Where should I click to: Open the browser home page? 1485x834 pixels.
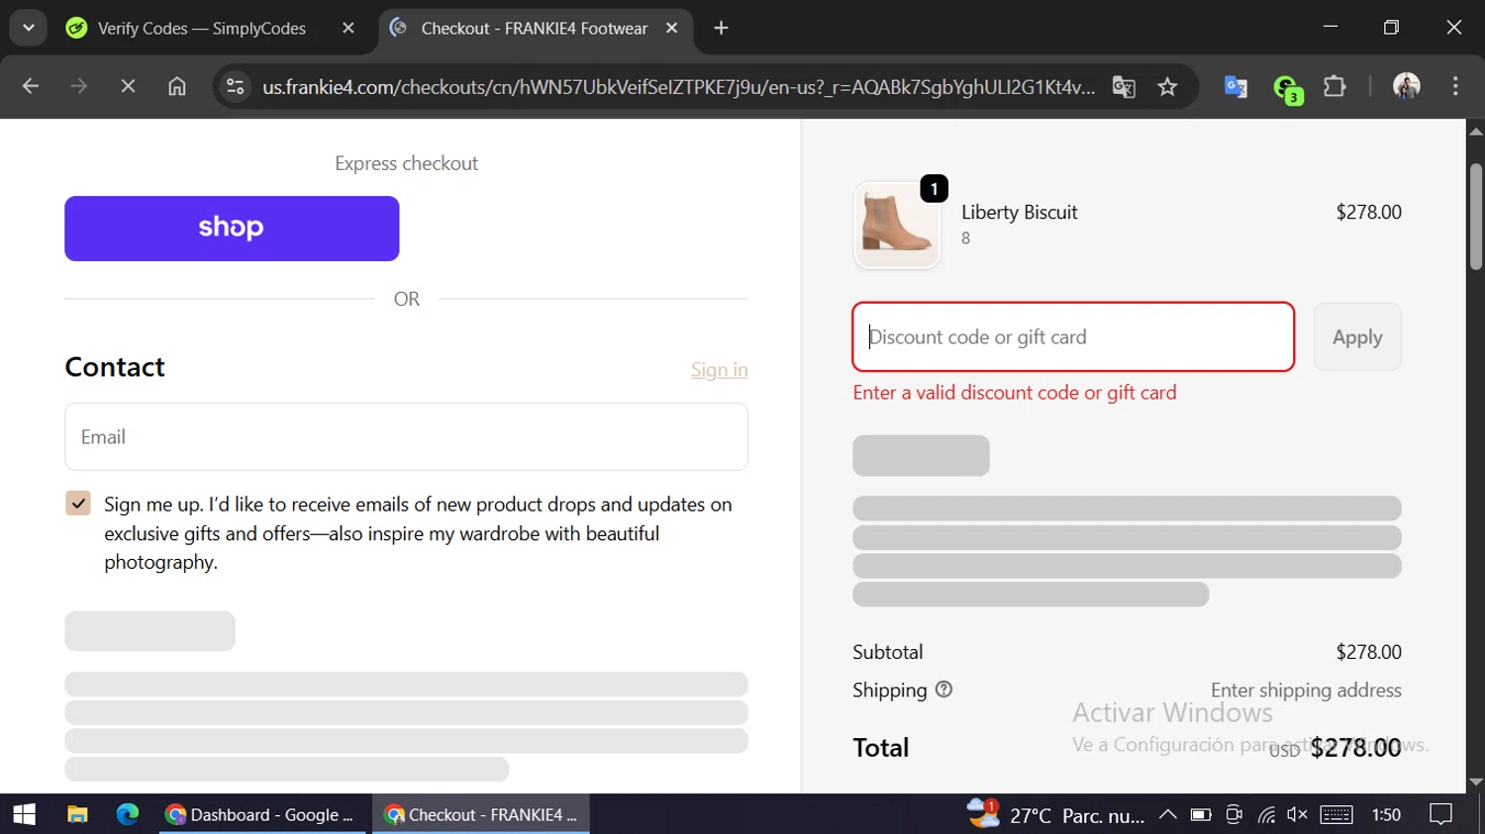click(176, 86)
